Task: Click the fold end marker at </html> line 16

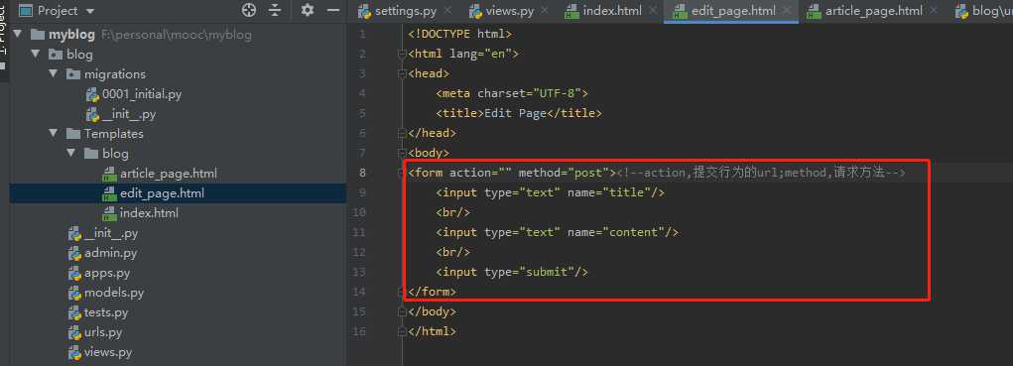Action: tap(402, 332)
